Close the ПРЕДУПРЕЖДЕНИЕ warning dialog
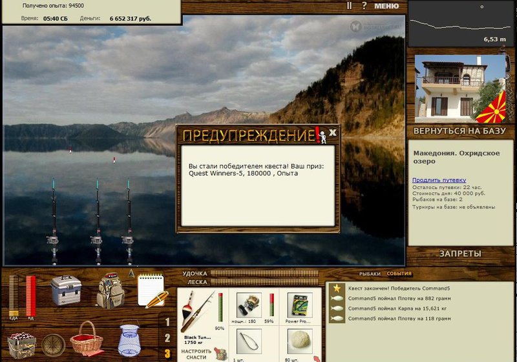Viewport: 517px width, 362px height. 333,132
